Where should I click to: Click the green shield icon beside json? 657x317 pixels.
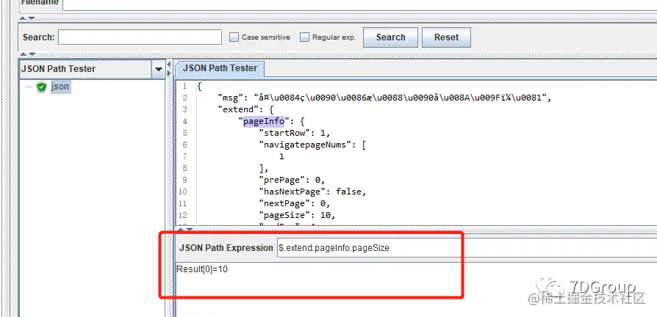click(41, 87)
